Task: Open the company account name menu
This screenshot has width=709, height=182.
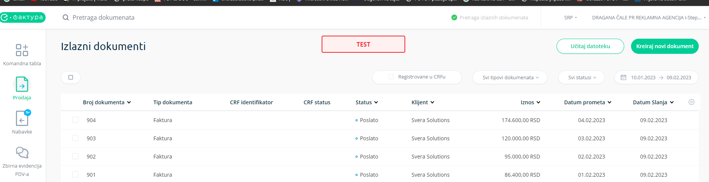Action: tap(648, 17)
